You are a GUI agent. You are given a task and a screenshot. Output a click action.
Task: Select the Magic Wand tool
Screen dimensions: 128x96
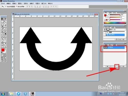pos(5,24)
